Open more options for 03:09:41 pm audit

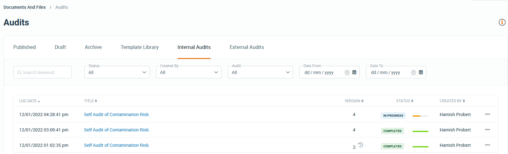487,130
